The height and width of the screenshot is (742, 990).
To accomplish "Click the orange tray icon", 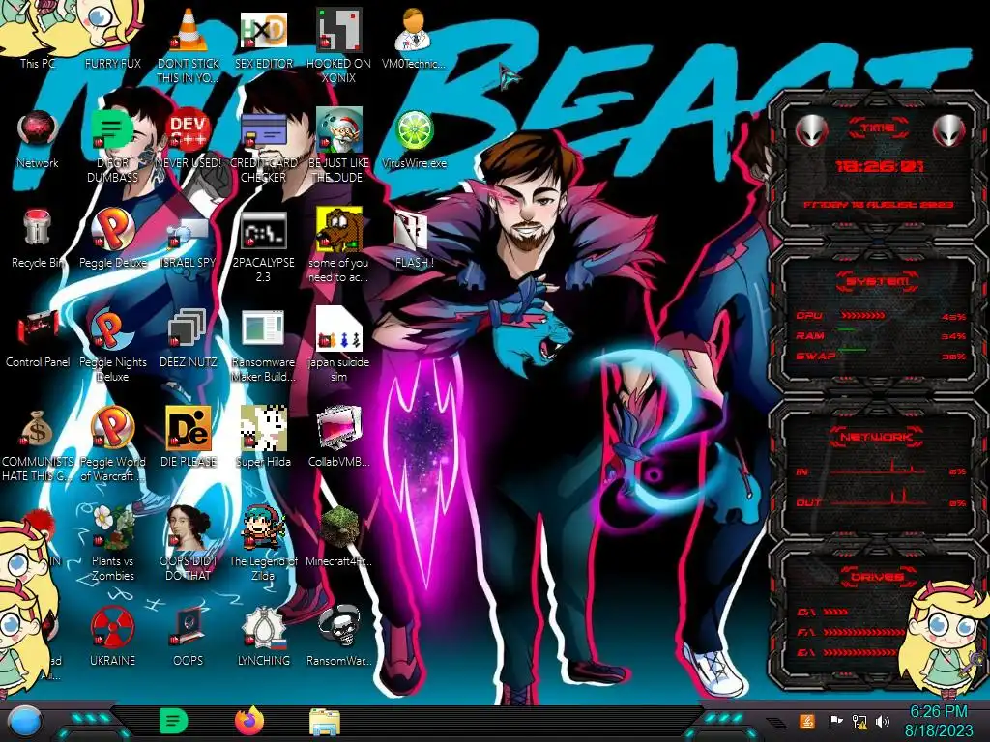I will (x=806, y=722).
